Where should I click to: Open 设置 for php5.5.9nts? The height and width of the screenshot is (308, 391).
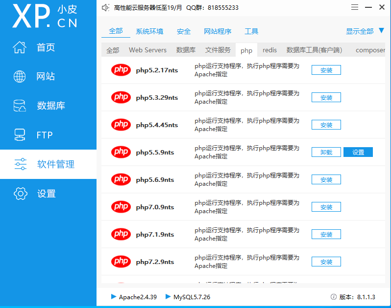pyautogui.click(x=358, y=152)
